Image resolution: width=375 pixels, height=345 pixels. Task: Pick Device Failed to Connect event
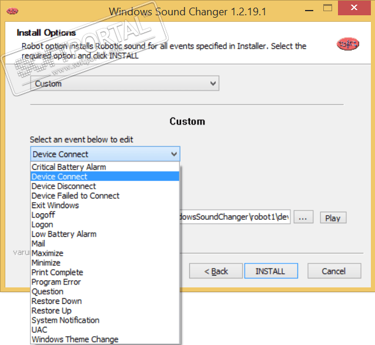105,196
